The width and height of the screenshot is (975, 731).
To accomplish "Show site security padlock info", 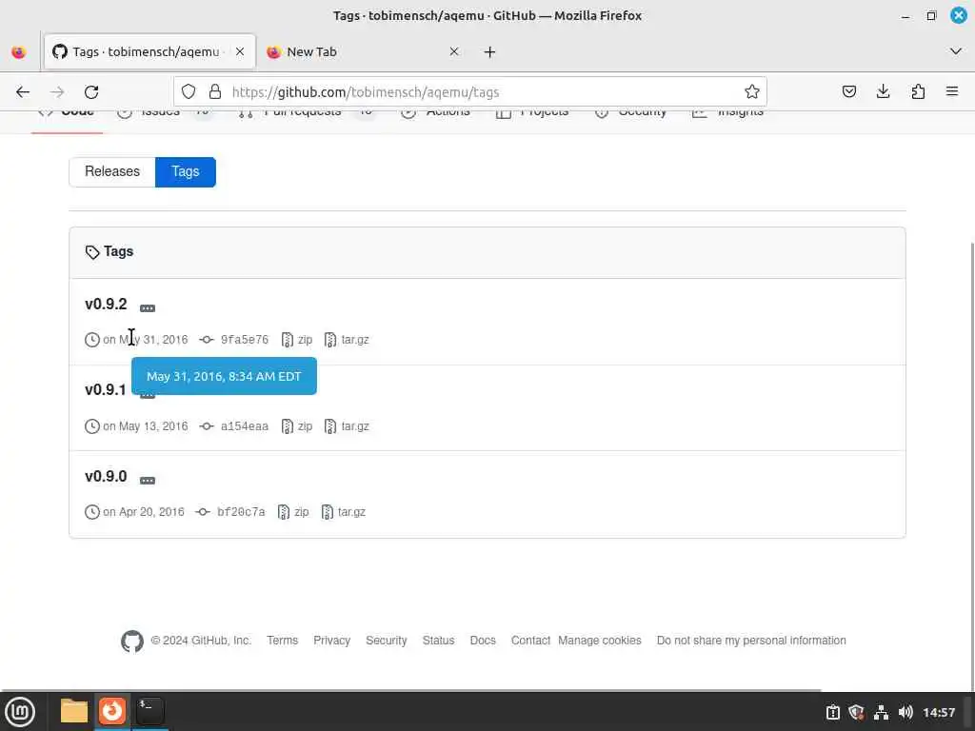I will pyautogui.click(x=215, y=92).
